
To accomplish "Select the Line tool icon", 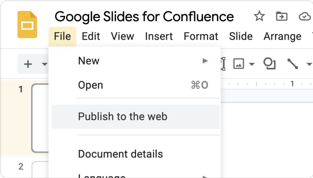I will (292, 64).
